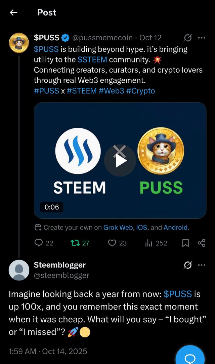Viewport: 215px width, 364px height.
Task: Click Grok icon on $PUSS post
Action: [187, 38]
